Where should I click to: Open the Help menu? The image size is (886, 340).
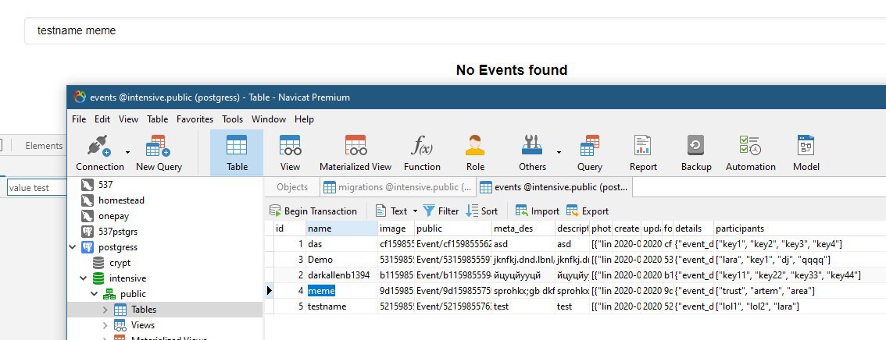[304, 119]
